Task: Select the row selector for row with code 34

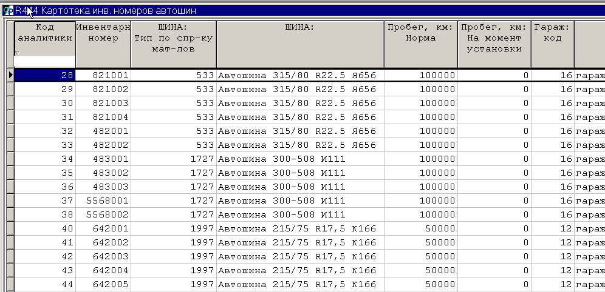Action: coord(10,159)
